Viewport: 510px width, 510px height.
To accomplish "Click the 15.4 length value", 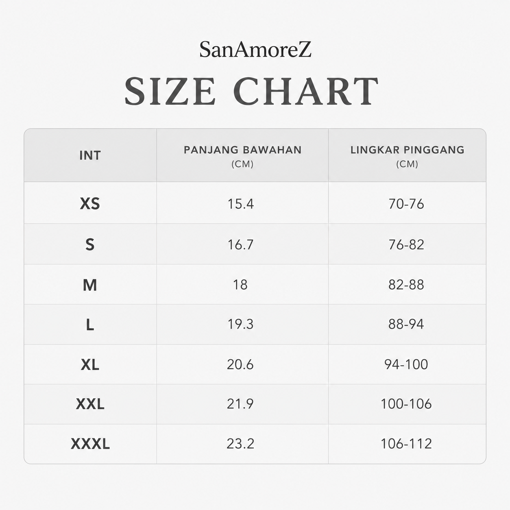I will [240, 204].
